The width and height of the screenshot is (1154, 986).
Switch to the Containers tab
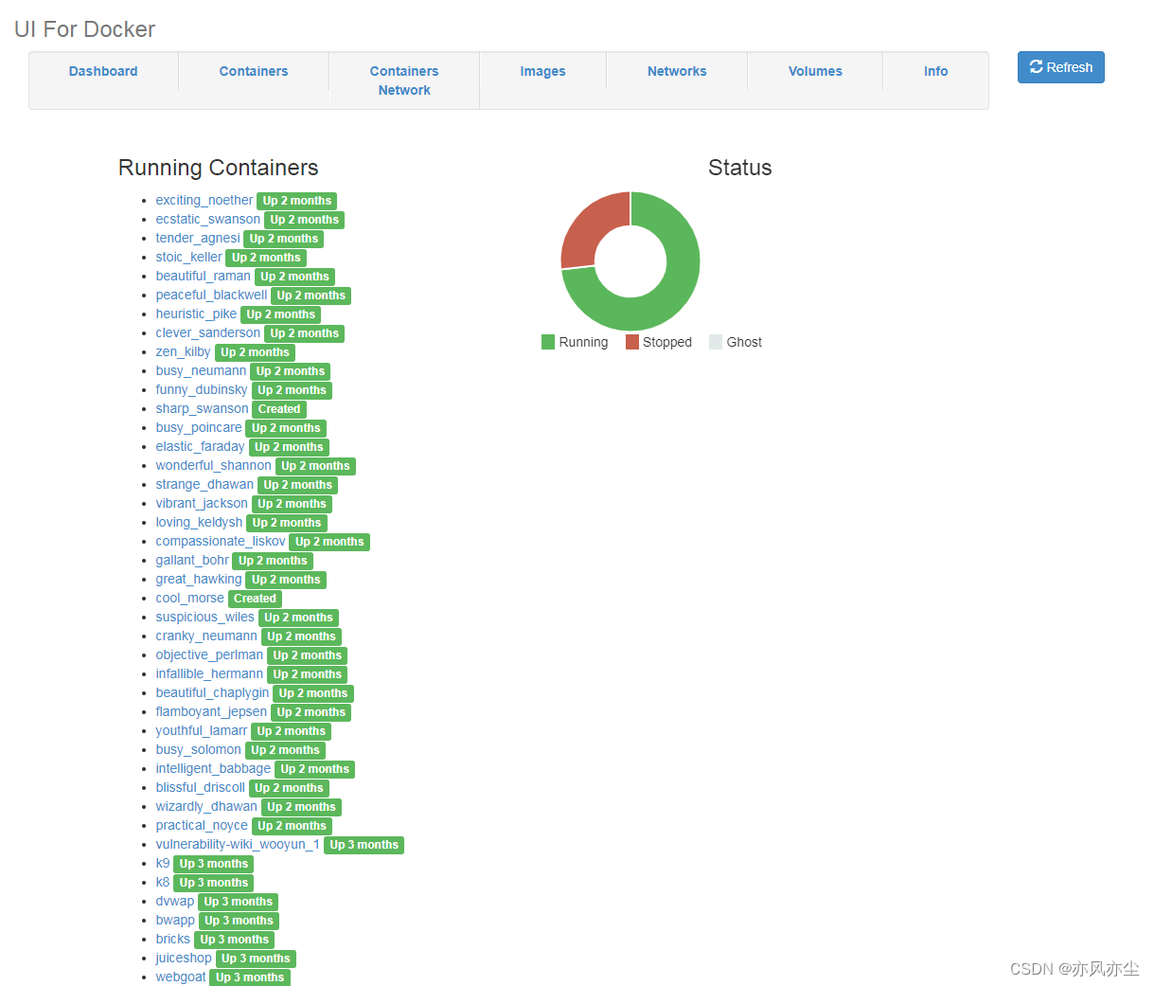coord(254,71)
